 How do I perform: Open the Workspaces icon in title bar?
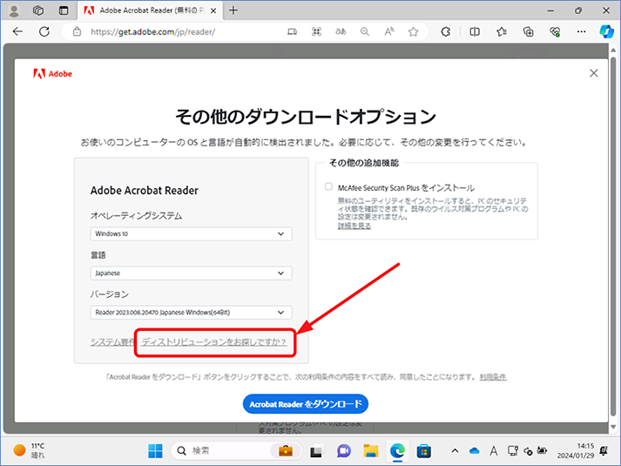[x=38, y=10]
